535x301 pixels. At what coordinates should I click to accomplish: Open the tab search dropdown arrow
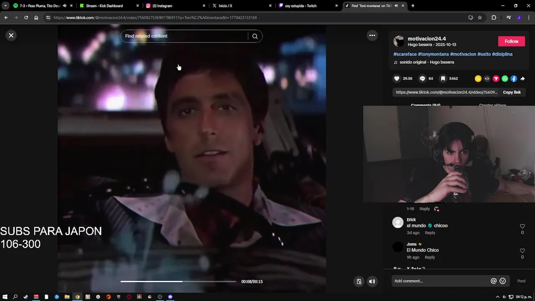pos(5,6)
